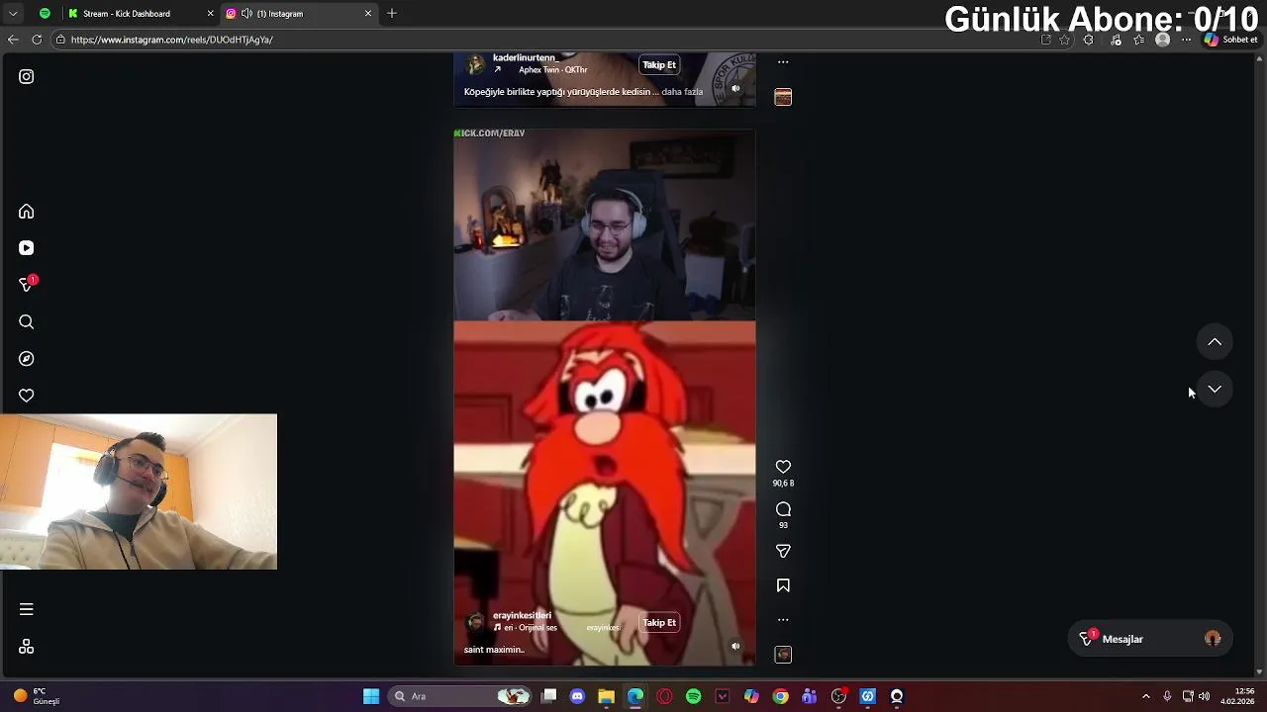Screen dimensions: 1267x712
Task: Go to Instagram Home in sidebar
Action: point(27,212)
